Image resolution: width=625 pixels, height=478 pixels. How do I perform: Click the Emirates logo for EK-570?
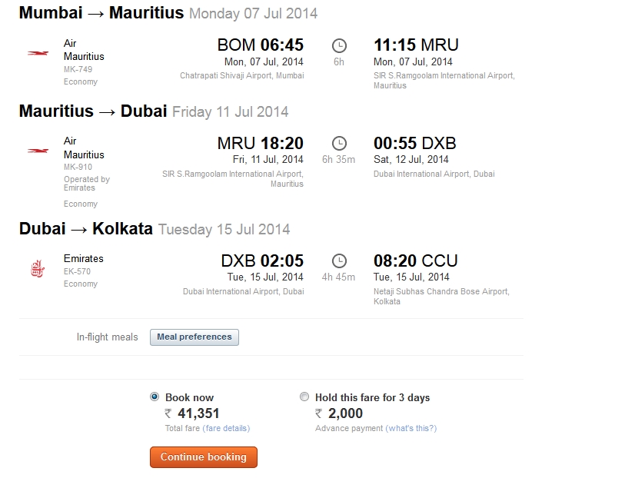[38, 269]
